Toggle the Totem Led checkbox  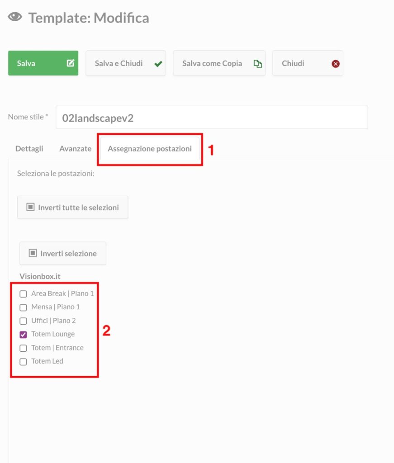[x=23, y=362]
